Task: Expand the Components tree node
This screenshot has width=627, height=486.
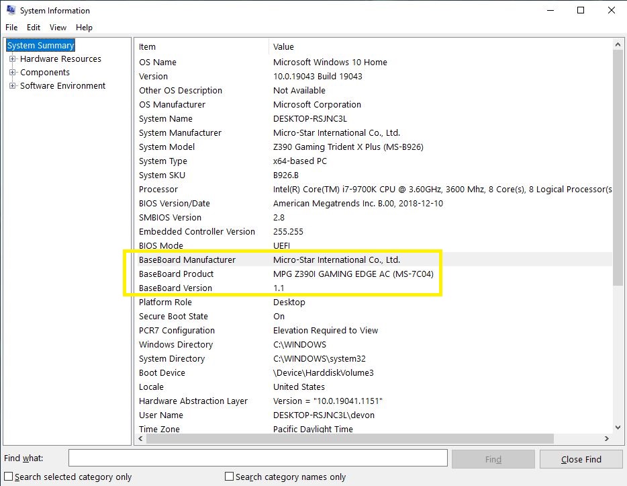Action: coord(12,73)
